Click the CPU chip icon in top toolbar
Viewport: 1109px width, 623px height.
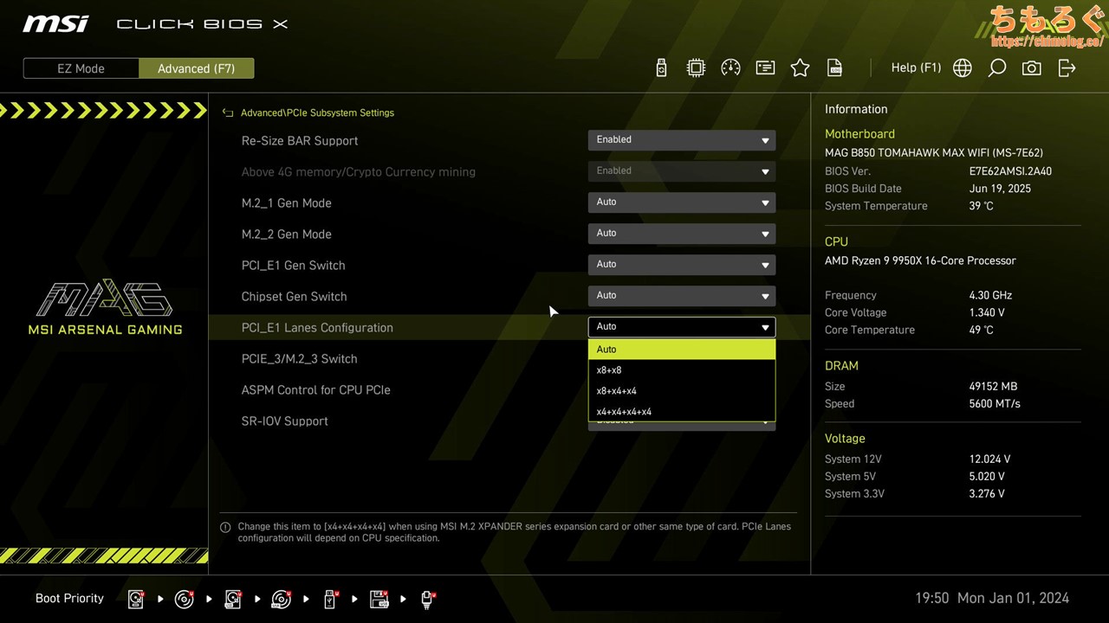[696, 68]
